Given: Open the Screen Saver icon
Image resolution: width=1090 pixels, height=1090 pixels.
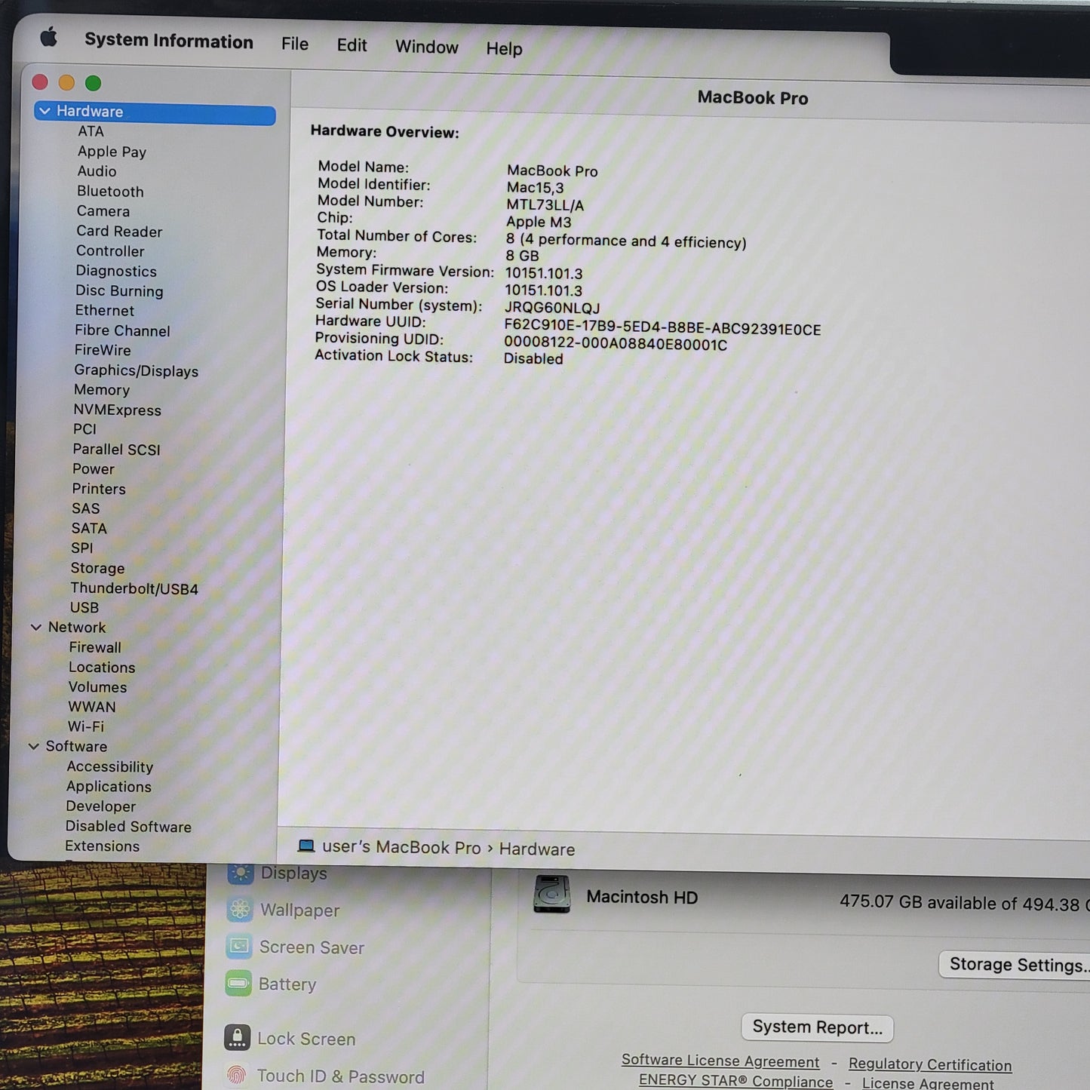Looking at the screenshot, I should click(239, 946).
